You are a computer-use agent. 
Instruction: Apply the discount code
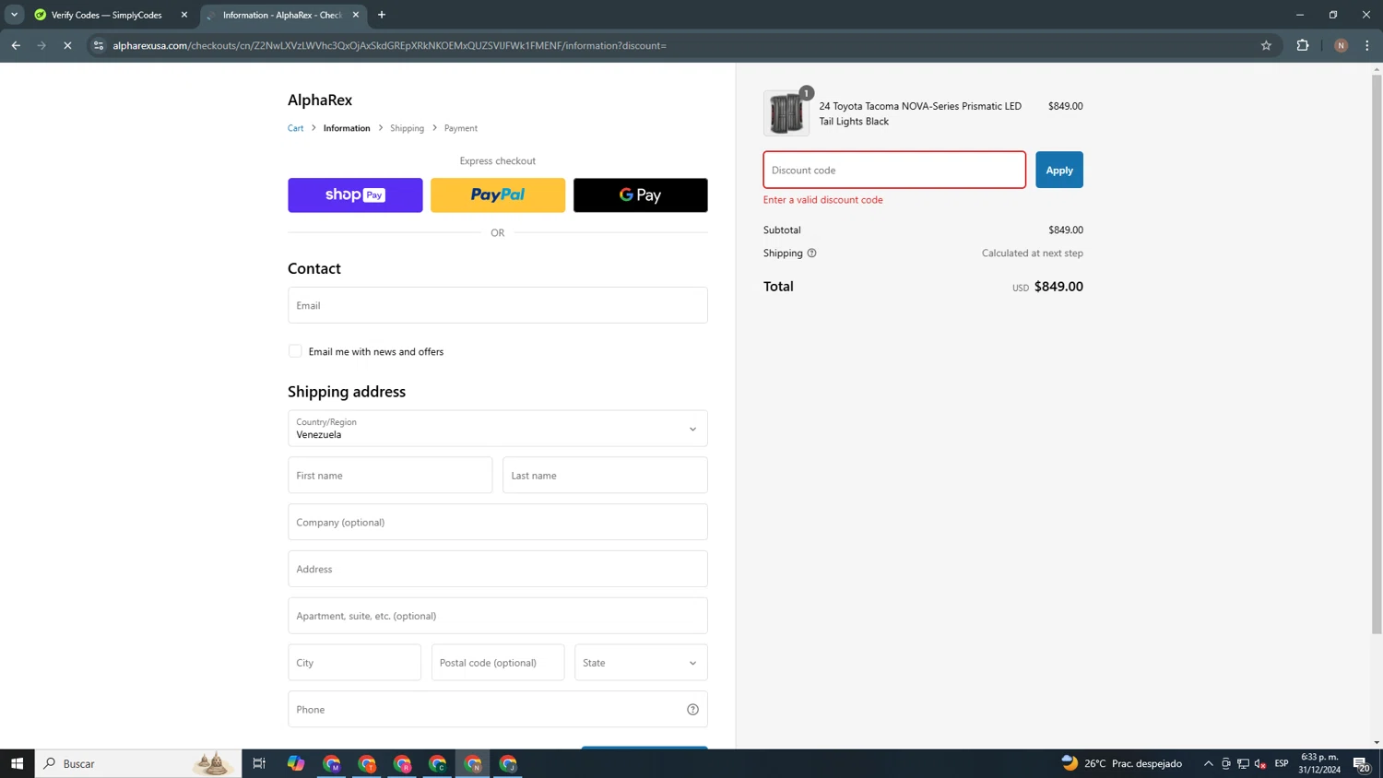[1059, 170]
